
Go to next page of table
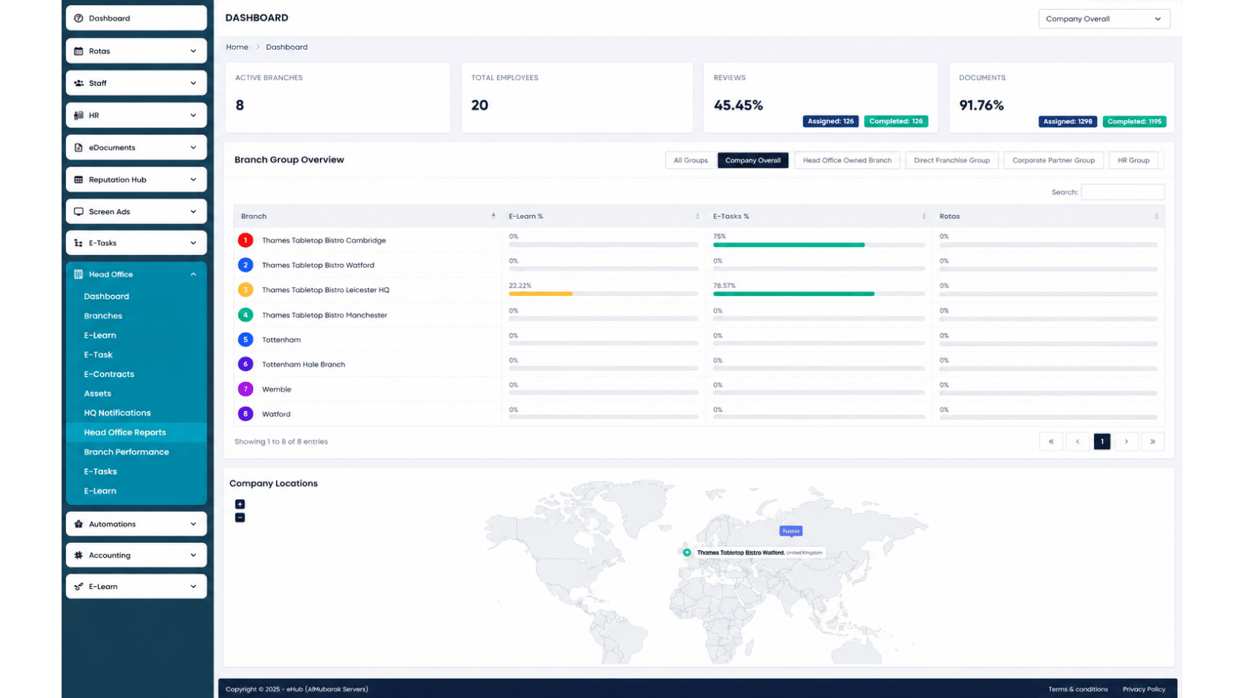tap(1127, 441)
